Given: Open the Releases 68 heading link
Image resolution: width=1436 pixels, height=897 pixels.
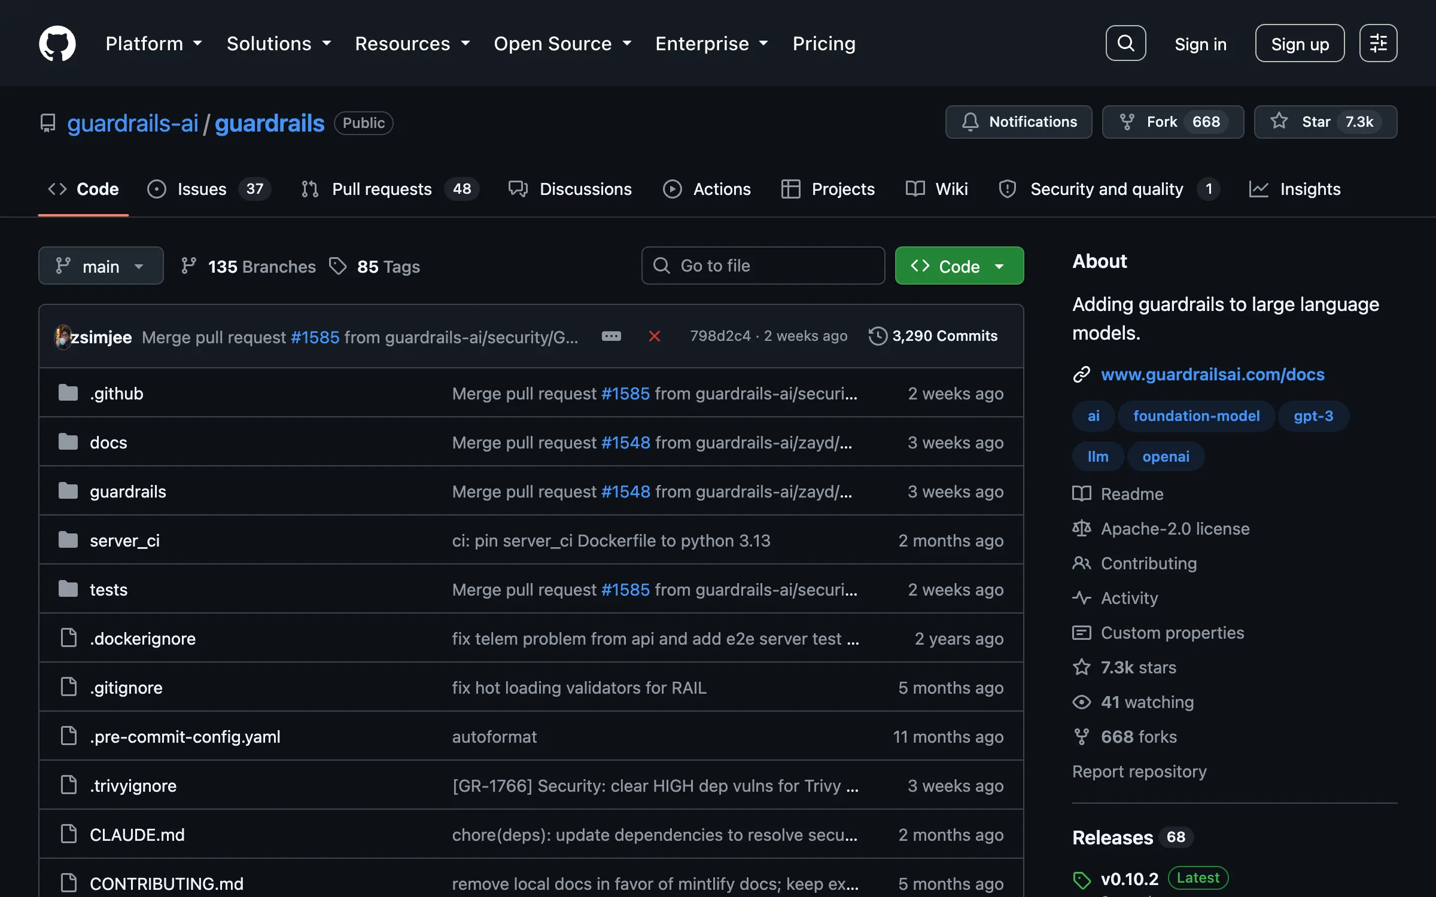Looking at the screenshot, I should coord(1132,837).
